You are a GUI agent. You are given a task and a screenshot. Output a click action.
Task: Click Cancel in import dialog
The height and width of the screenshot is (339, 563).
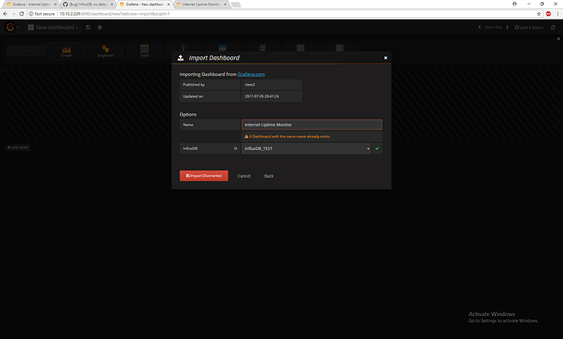pos(244,176)
